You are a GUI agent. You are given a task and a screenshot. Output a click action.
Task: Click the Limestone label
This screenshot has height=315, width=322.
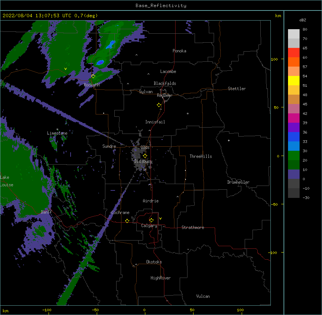57,133
